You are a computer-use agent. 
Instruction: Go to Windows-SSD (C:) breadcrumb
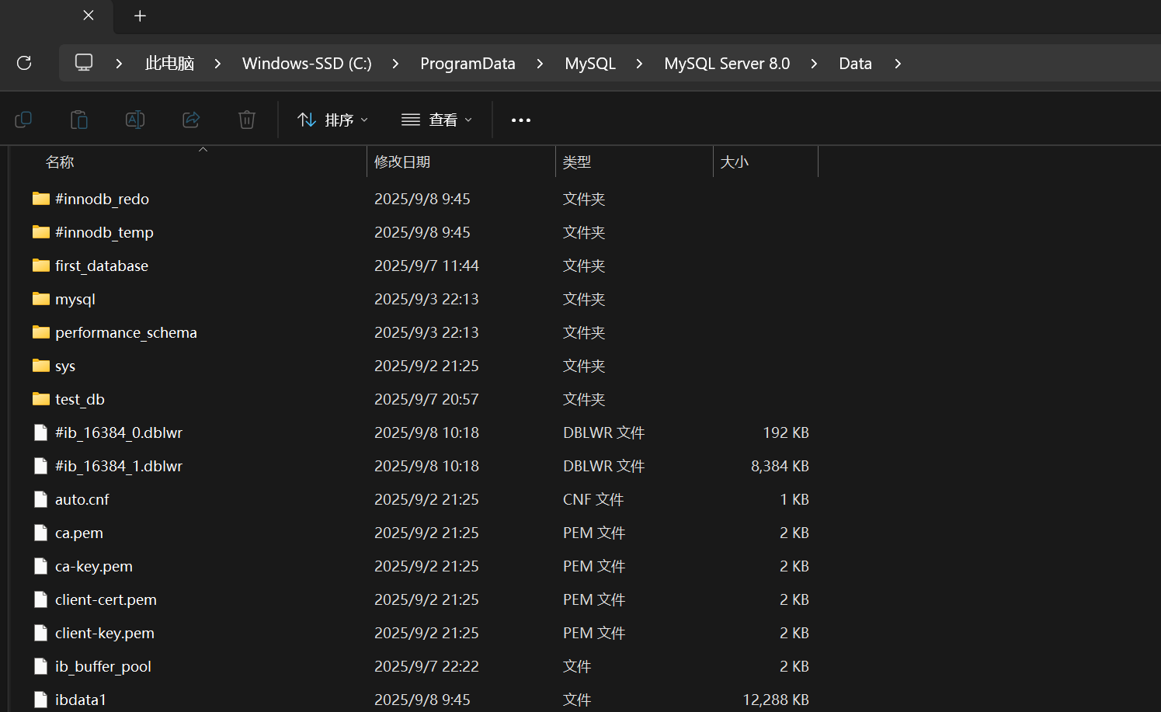tap(307, 63)
